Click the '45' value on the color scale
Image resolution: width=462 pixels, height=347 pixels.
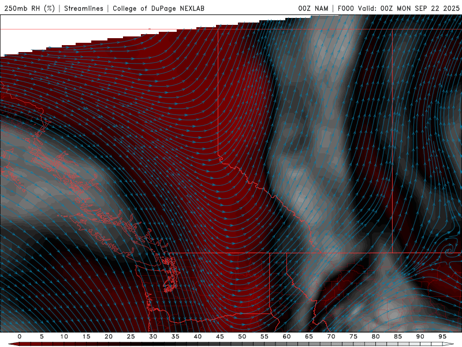pyautogui.click(x=220, y=337)
